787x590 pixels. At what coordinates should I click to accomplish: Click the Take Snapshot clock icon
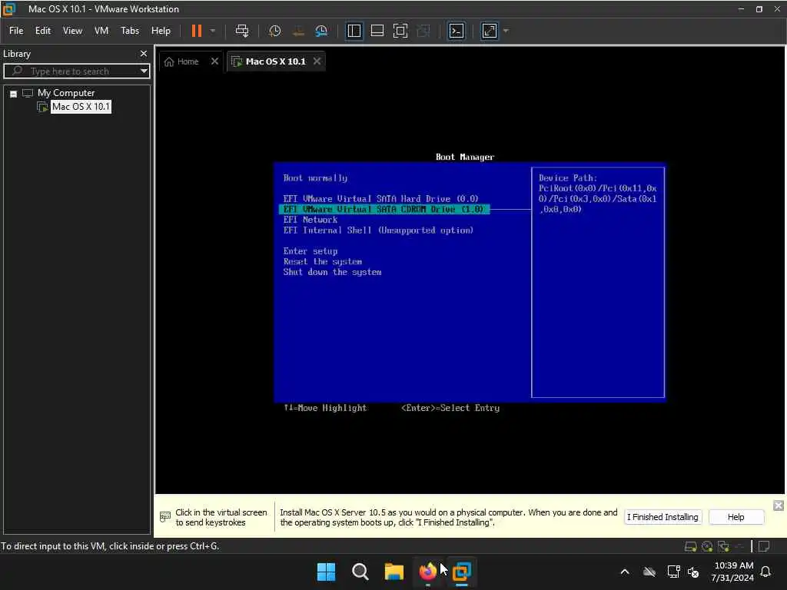coord(274,31)
